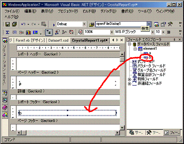Screen dimensions: 184x144
Task: Collapse the element1 tree node
Action: point(135,49)
